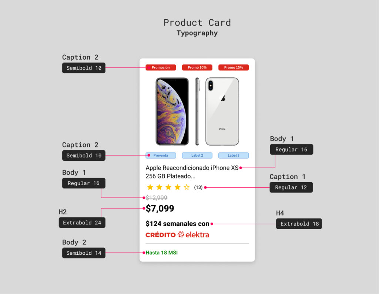Click the red Promoción badge
Screen dimensions: 379x294
(161, 67)
